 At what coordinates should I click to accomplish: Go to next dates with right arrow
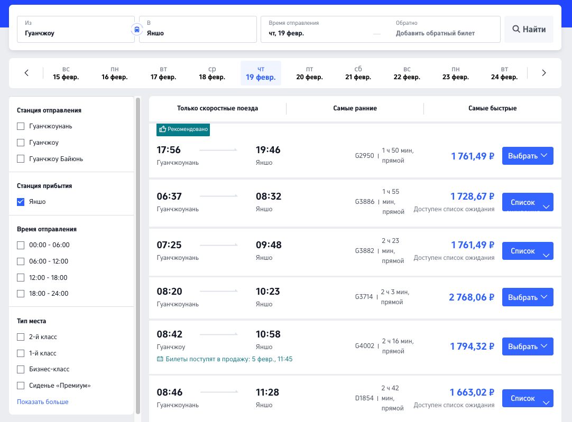tap(544, 73)
